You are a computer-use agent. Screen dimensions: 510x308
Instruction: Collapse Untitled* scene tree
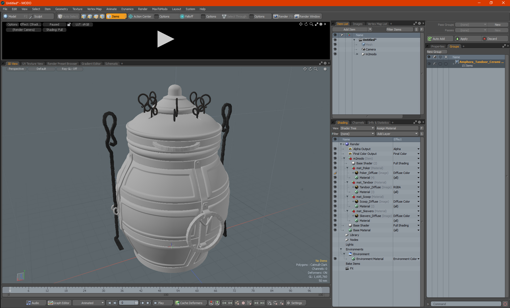coord(354,40)
